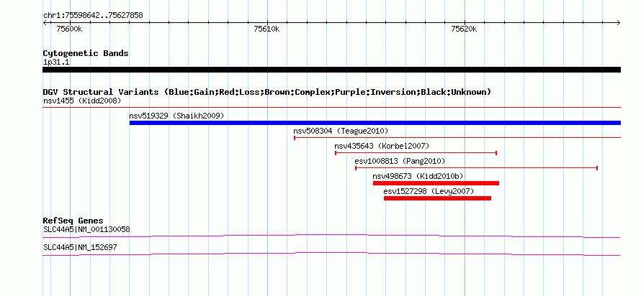
Task: Select the red nsv435643 loss line
Action: (x=416, y=153)
